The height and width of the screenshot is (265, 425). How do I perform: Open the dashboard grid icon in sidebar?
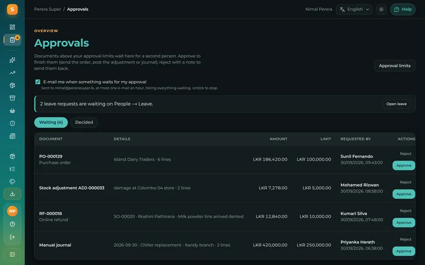12,27
